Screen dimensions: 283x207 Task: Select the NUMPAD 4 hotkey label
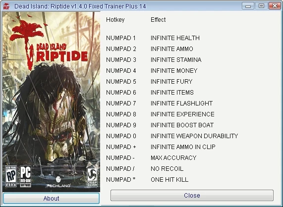coord(121,71)
